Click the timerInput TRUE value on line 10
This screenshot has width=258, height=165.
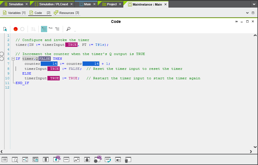pos(54,78)
